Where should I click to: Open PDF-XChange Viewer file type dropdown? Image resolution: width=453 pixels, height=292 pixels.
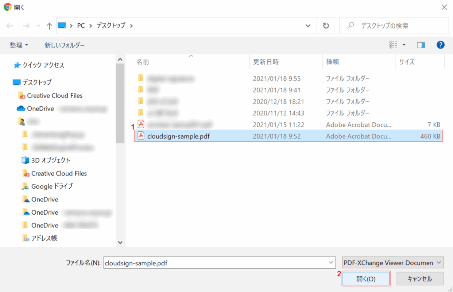393,262
